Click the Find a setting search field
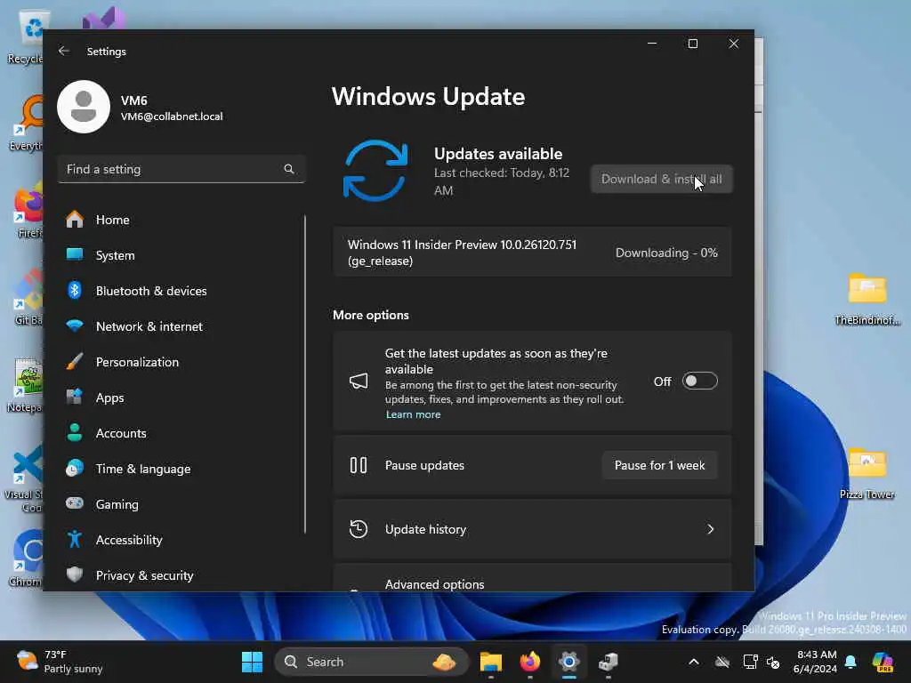Image resolution: width=911 pixels, height=683 pixels. tap(181, 169)
